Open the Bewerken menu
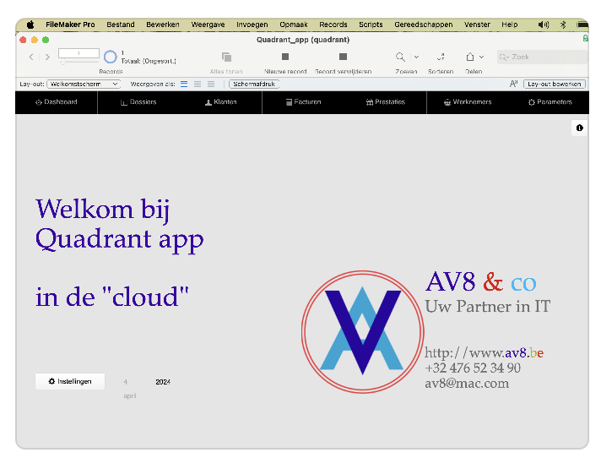 click(x=163, y=25)
